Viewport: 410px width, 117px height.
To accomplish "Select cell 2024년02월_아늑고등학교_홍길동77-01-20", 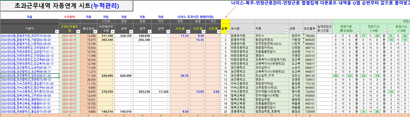I will [30, 84].
